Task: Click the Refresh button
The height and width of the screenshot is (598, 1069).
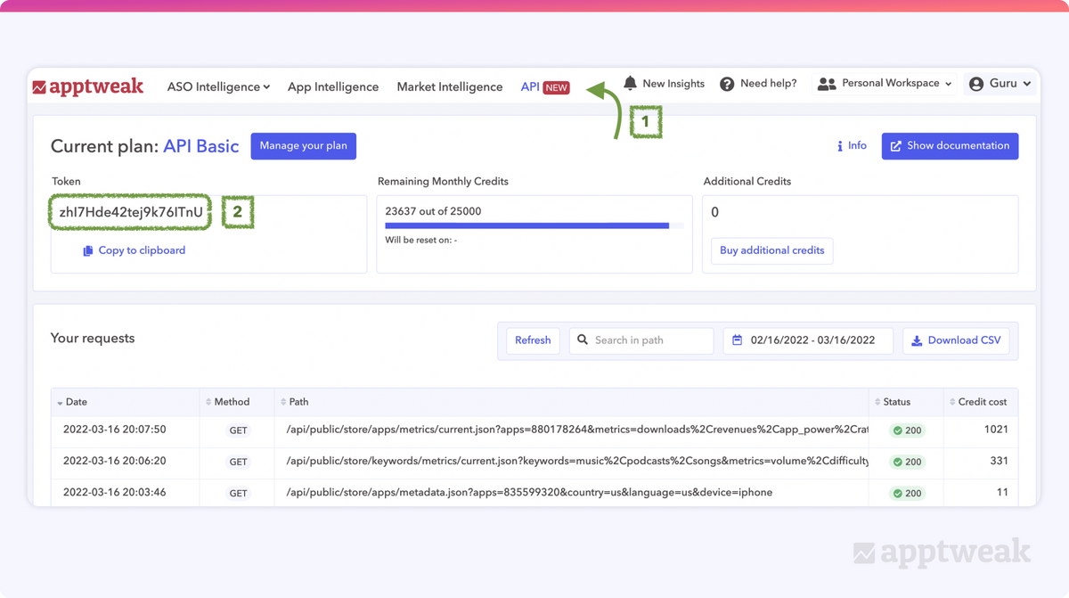Action: pyautogui.click(x=533, y=340)
